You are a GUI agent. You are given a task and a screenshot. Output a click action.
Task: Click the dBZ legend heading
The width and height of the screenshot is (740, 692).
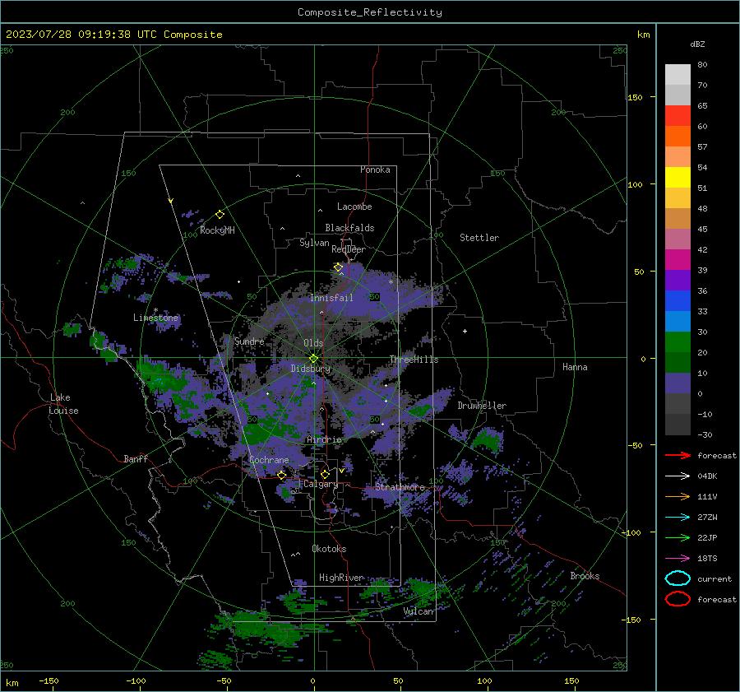tap(697, 44)
